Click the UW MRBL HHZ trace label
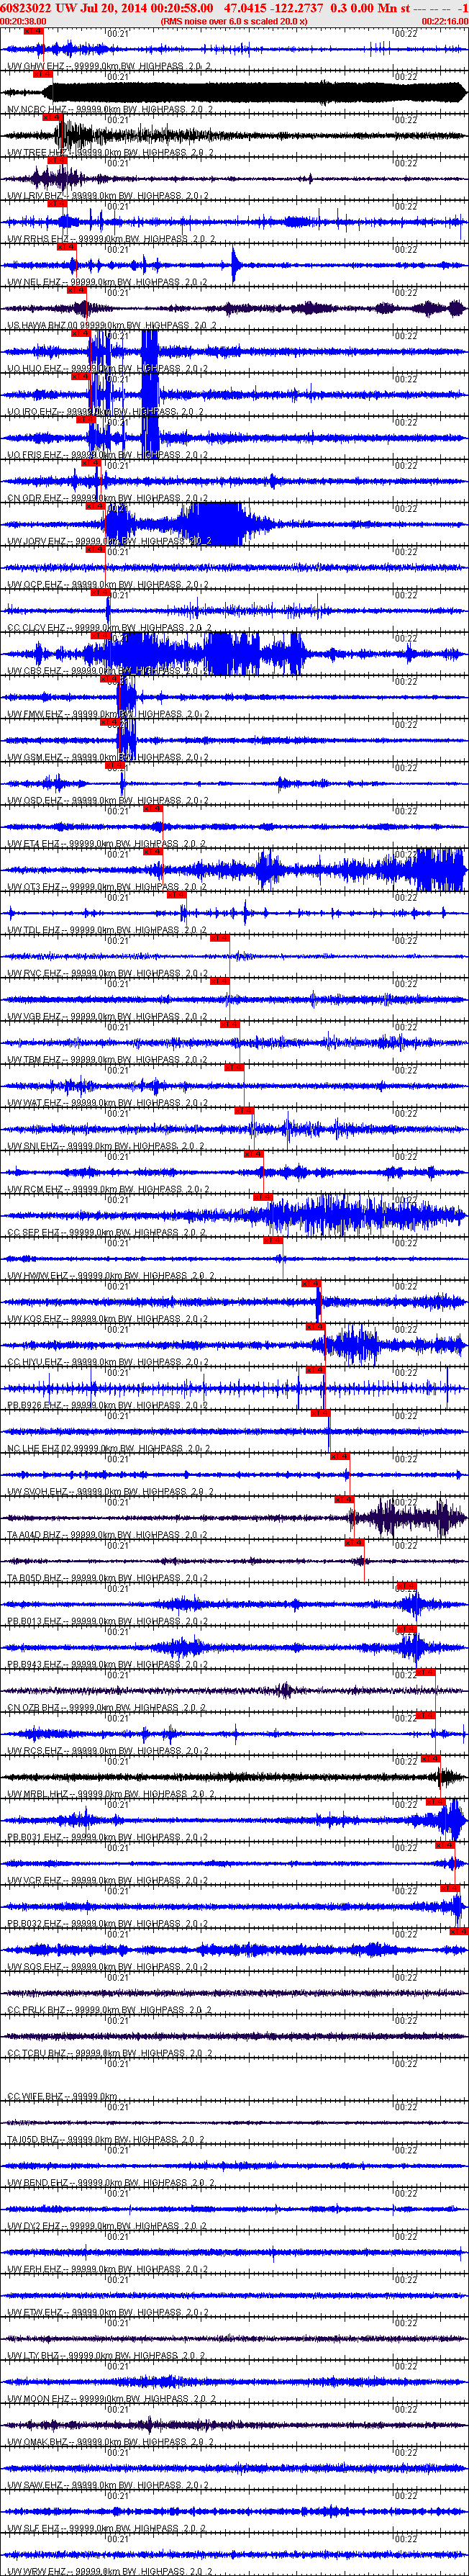The width and height of the screenshot is (469, 2576). point(111,1793)
